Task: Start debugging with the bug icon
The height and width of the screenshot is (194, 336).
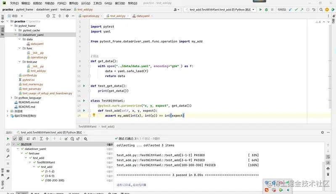Action: [266, 10]
